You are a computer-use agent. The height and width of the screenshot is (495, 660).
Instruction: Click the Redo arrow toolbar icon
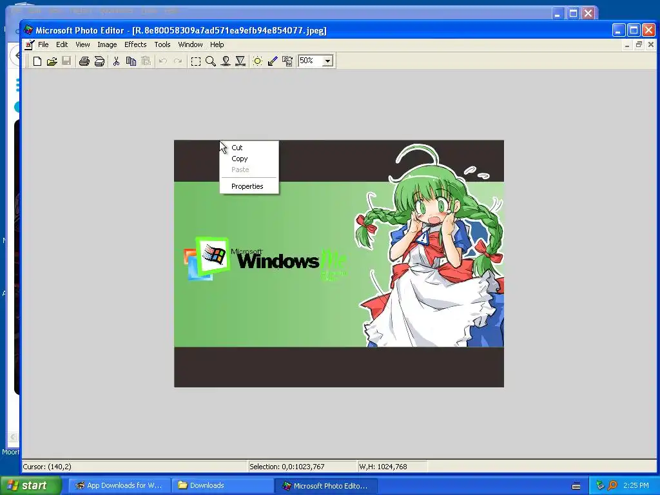(178, 61)
